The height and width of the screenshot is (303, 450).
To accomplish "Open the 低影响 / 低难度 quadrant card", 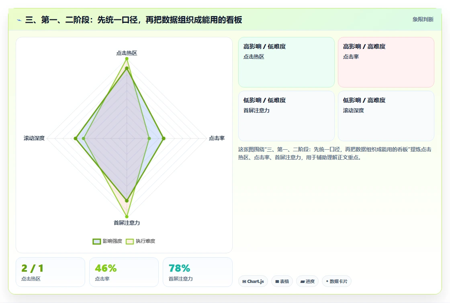I will pyautogui.click(x=286, y=116).
